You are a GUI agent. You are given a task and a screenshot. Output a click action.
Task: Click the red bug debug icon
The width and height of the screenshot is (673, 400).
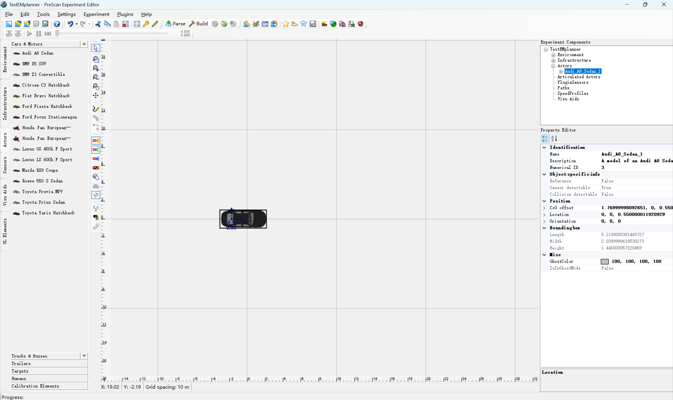click(360, 24)
